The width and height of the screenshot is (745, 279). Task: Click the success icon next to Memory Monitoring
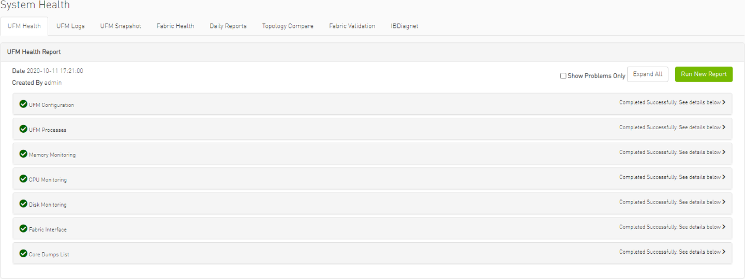[x=23, y=154]
